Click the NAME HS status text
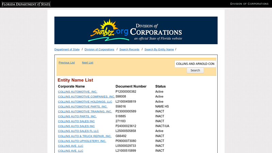The width and height of the screenshot is (272, 153). [x=162, y=106]
